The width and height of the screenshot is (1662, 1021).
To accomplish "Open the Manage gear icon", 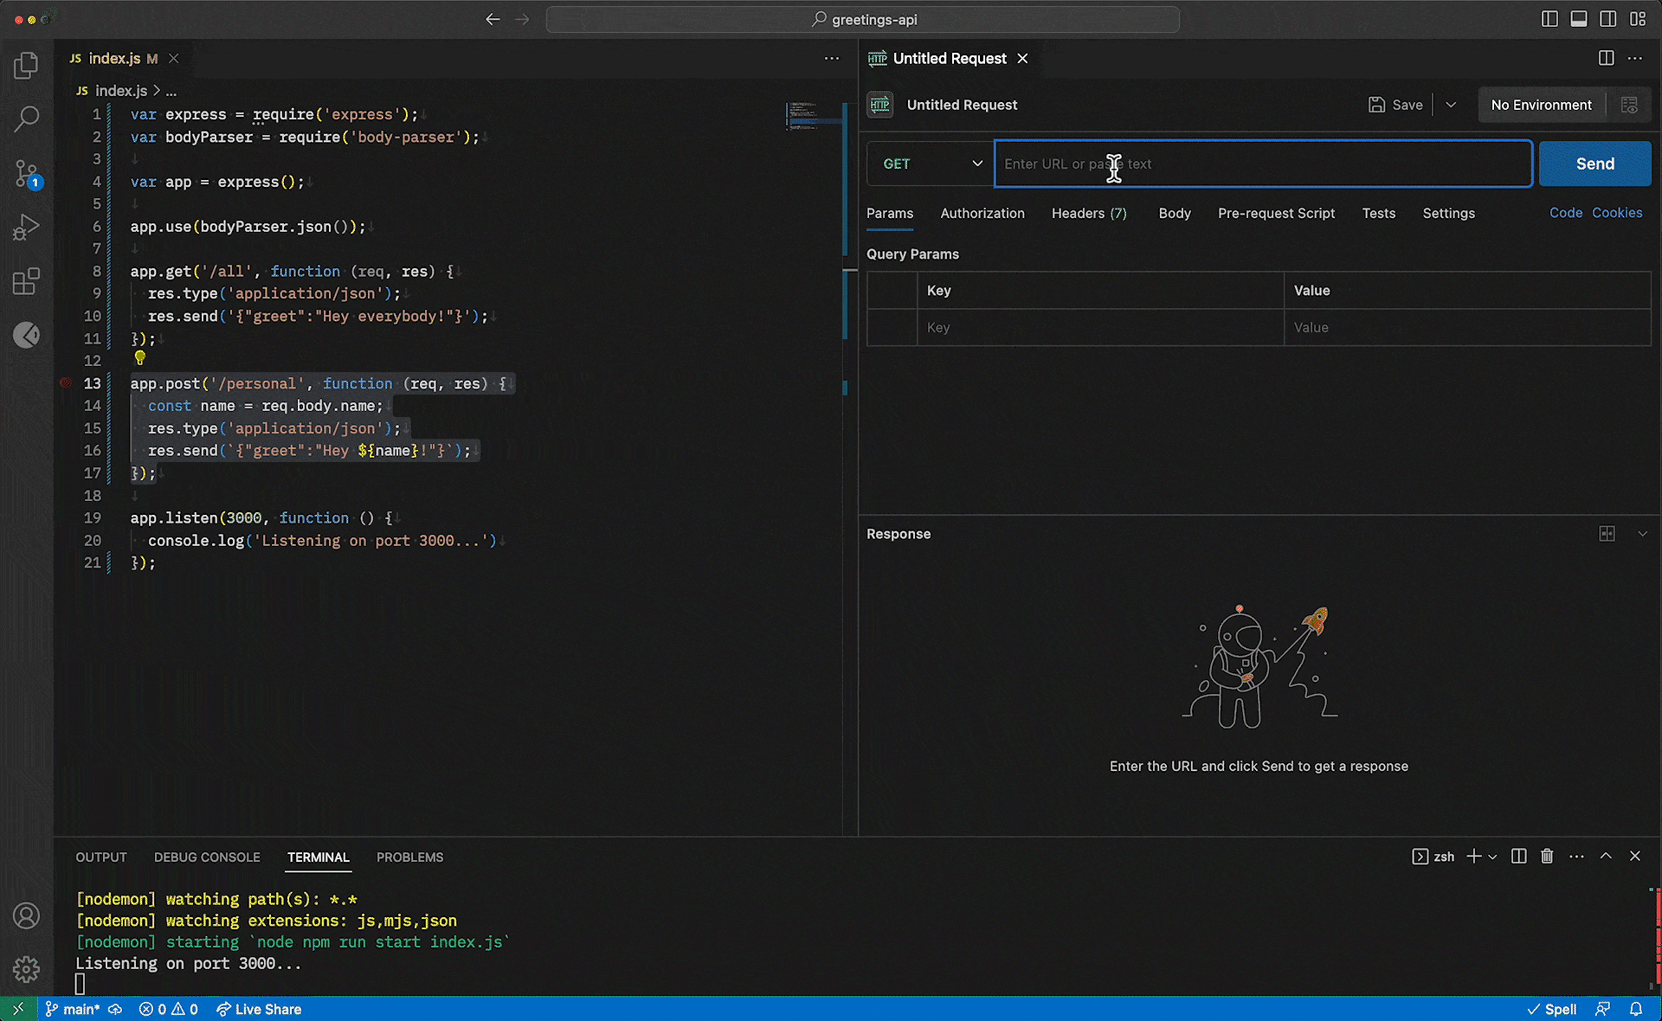I will click(x=26, y=969).
